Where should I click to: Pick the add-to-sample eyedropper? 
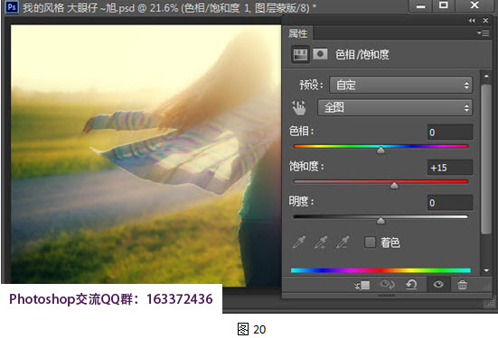click(x=321, y=242)
